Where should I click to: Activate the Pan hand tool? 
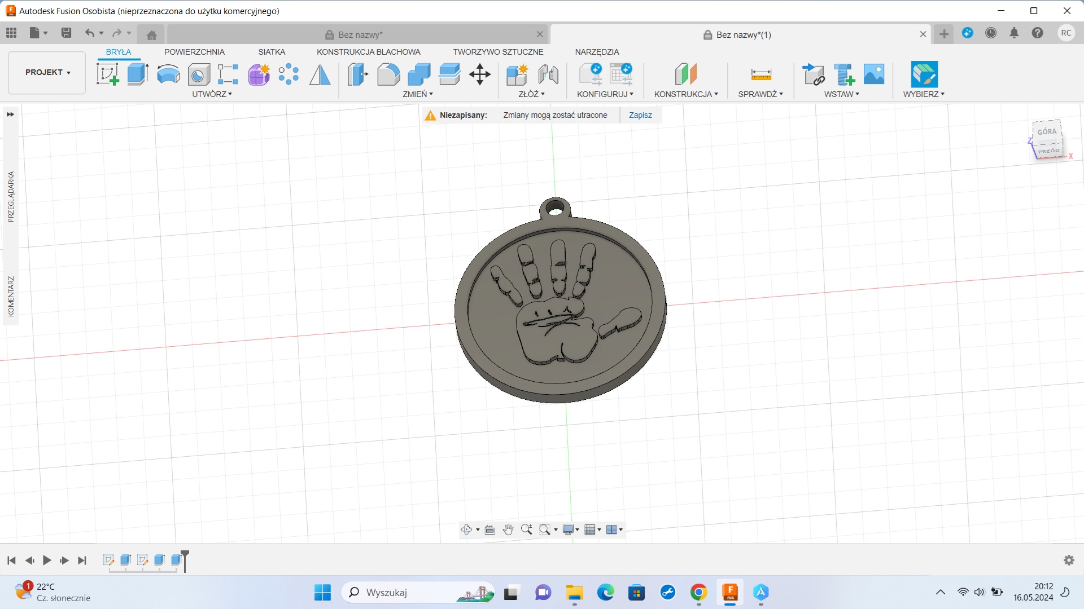click(508, 529)
